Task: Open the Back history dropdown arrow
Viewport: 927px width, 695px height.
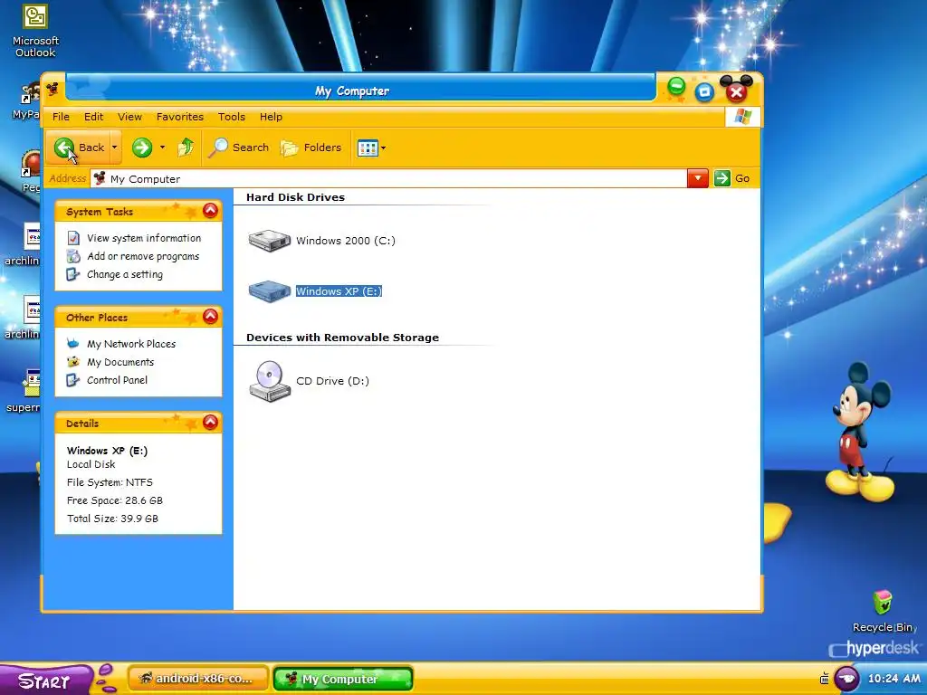Action: [x=115, y=148]
